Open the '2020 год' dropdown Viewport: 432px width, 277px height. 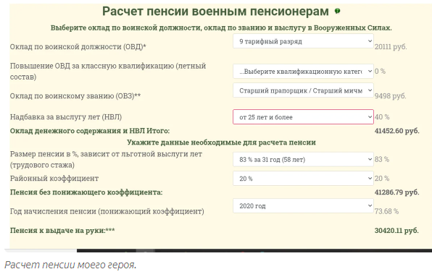303,206
